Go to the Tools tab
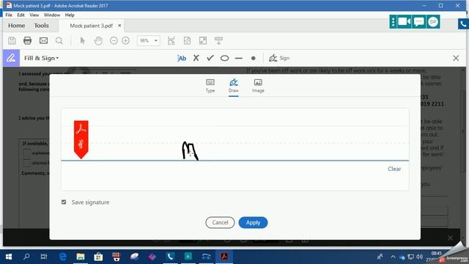The width and height of the screenshot is (469, 264). click(x=41, y=26)
